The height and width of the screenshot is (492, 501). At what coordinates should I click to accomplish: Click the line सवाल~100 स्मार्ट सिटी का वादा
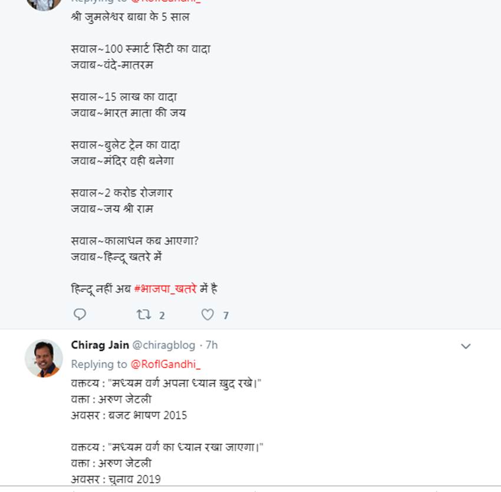click(140, 49)
